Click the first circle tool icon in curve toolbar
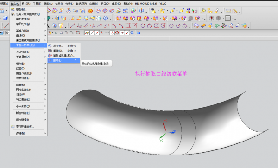 (143, 26)
